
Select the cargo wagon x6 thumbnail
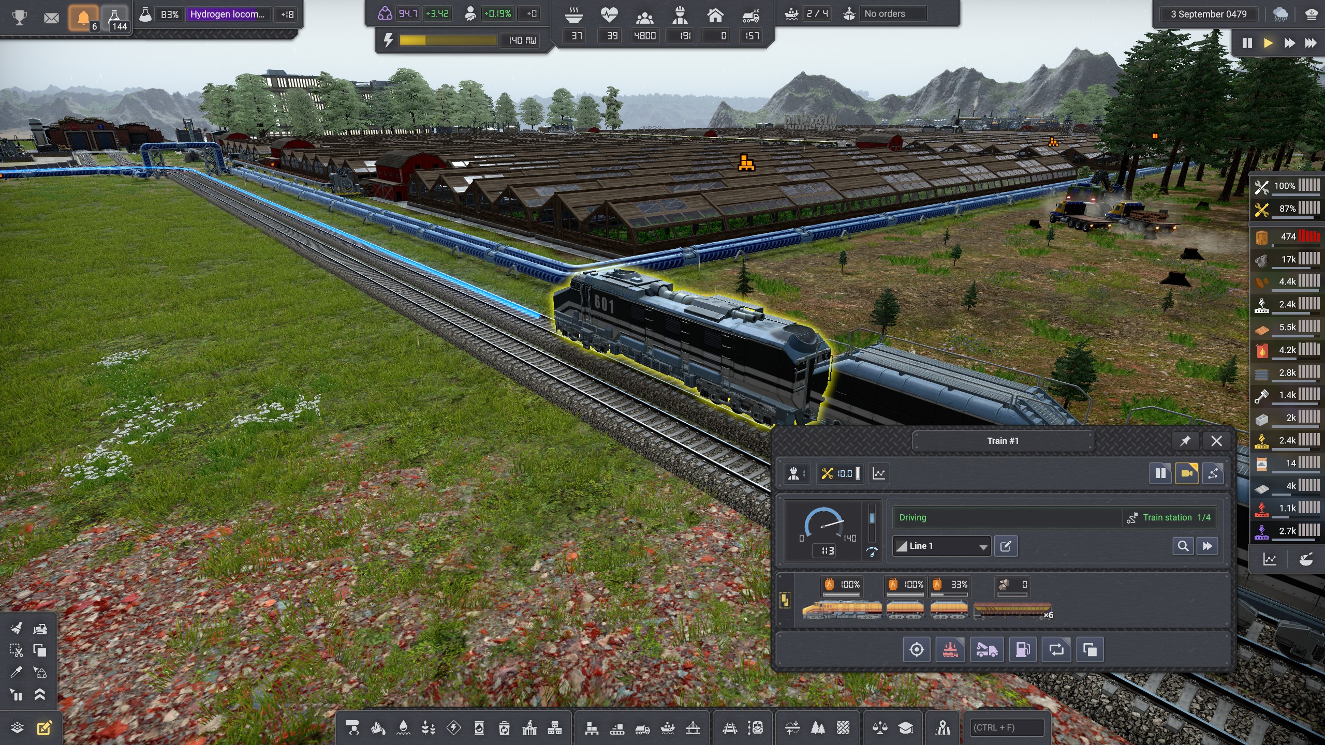pos(1013,610)
